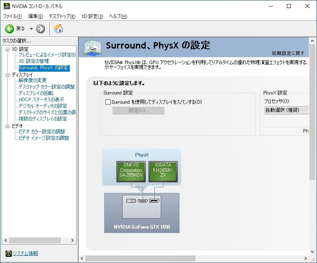Open 複数のディスプレイの設定 tree item

(x=42, y=119)
